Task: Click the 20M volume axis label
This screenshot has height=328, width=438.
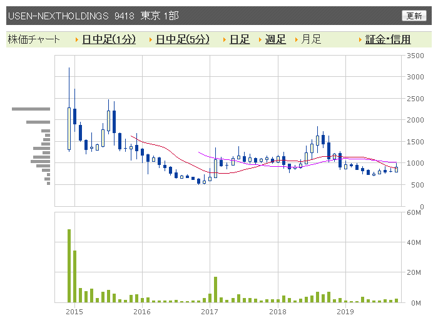Action: coord(414,272)
